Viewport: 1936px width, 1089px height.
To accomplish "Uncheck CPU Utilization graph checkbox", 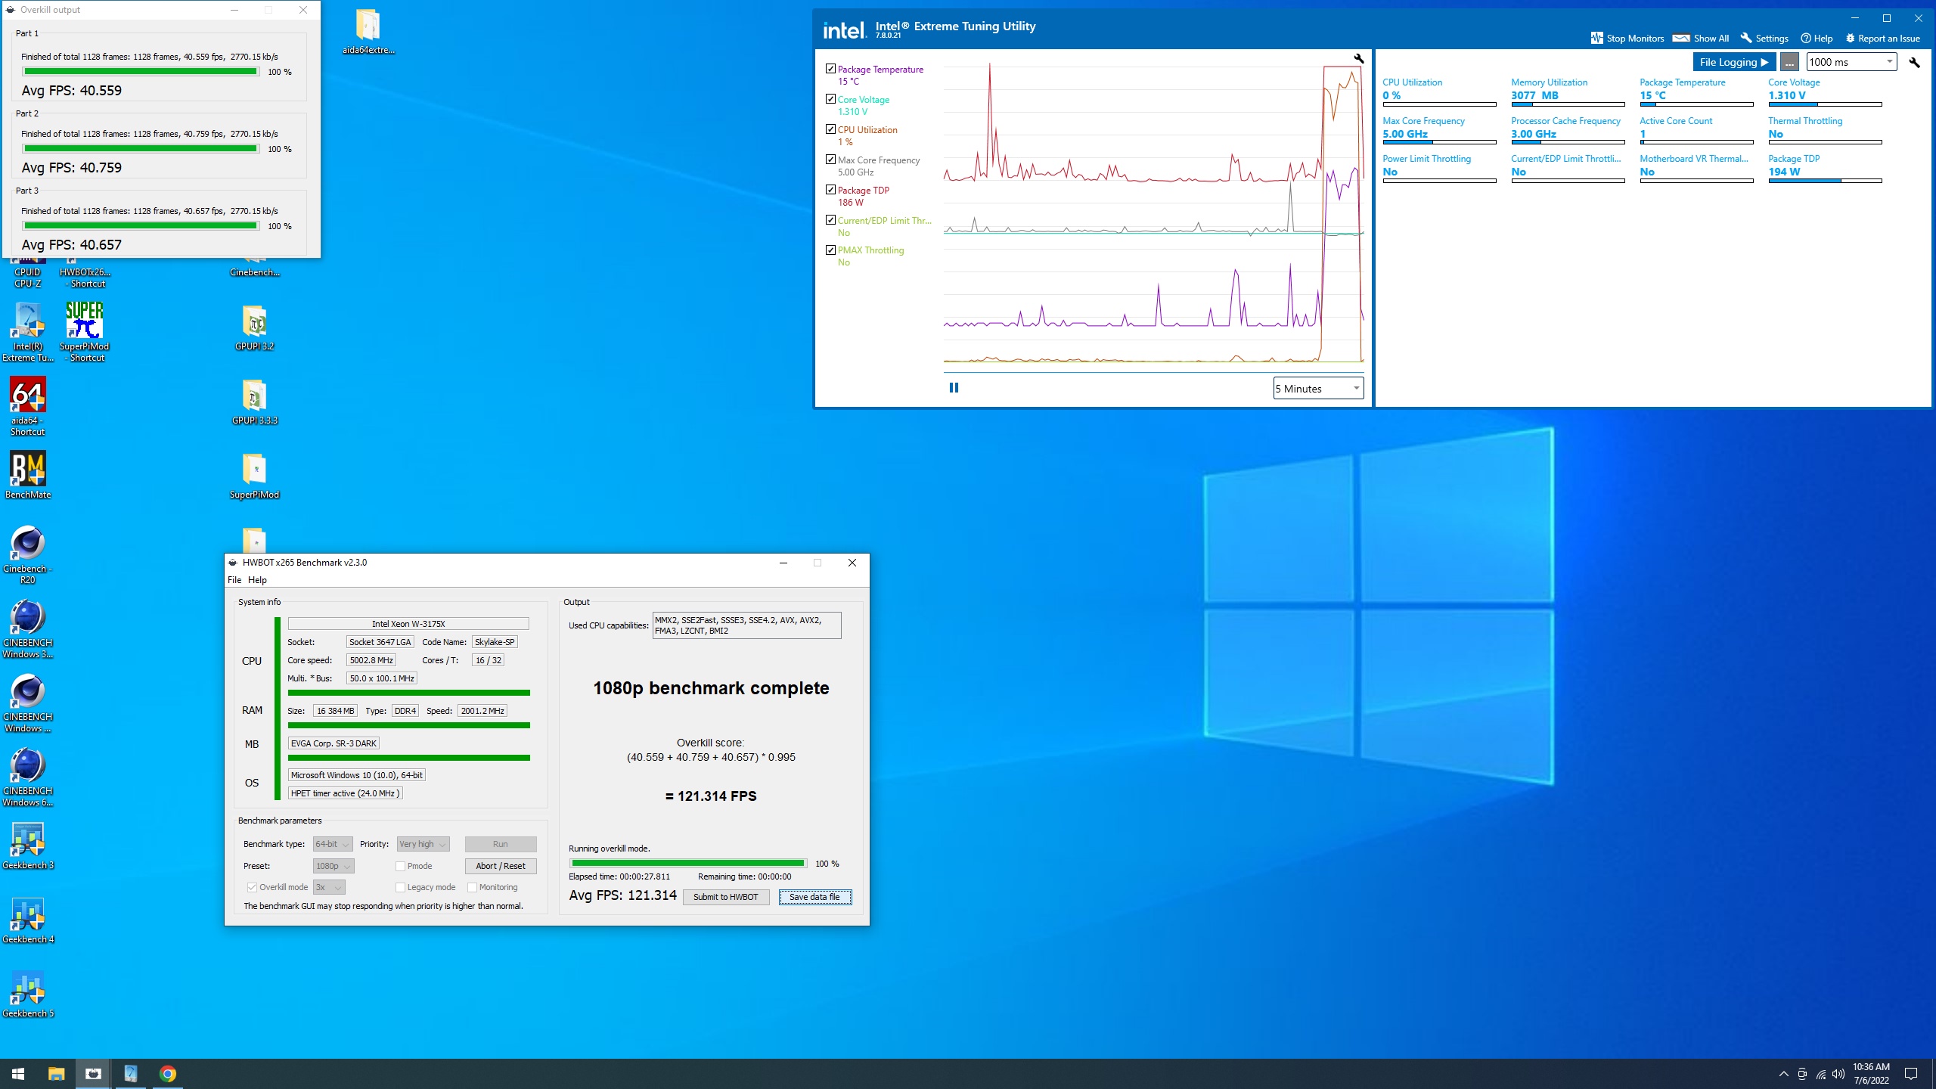I will [x=830, y=129].
